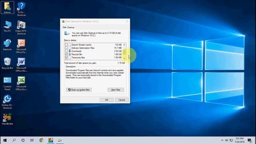Select the Recycle Bin desktop icon
Image resolution: width=256 pixels, height=144 pixels.
click(x=7, y=63)
